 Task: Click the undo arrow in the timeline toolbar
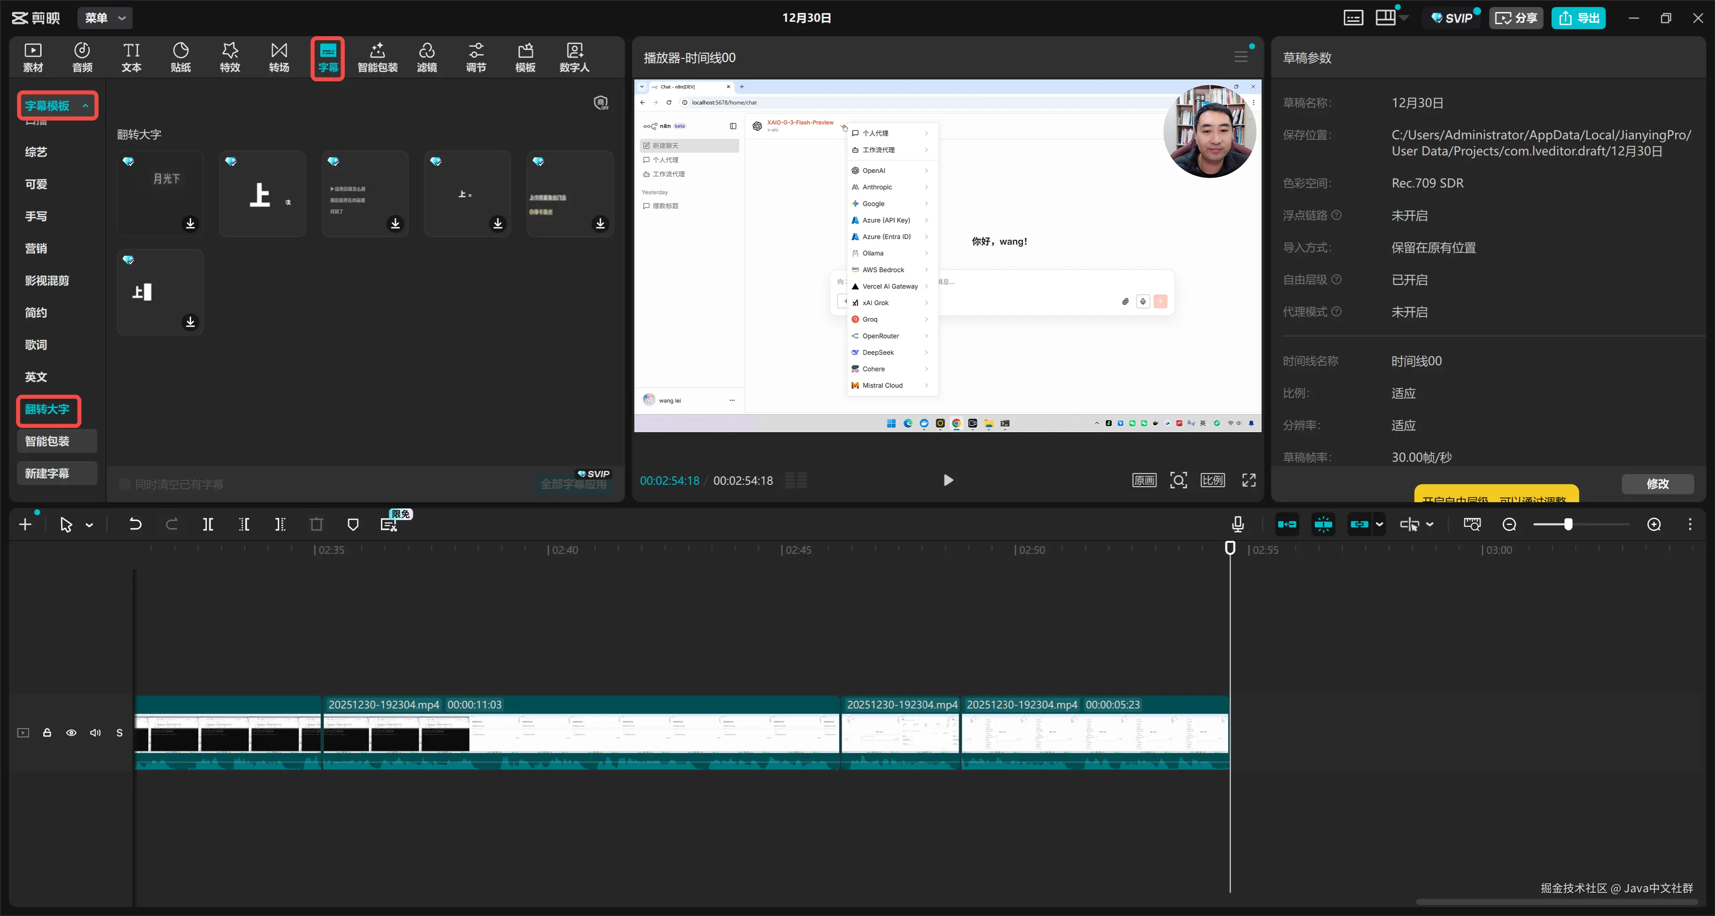click(x=135, y=525)
